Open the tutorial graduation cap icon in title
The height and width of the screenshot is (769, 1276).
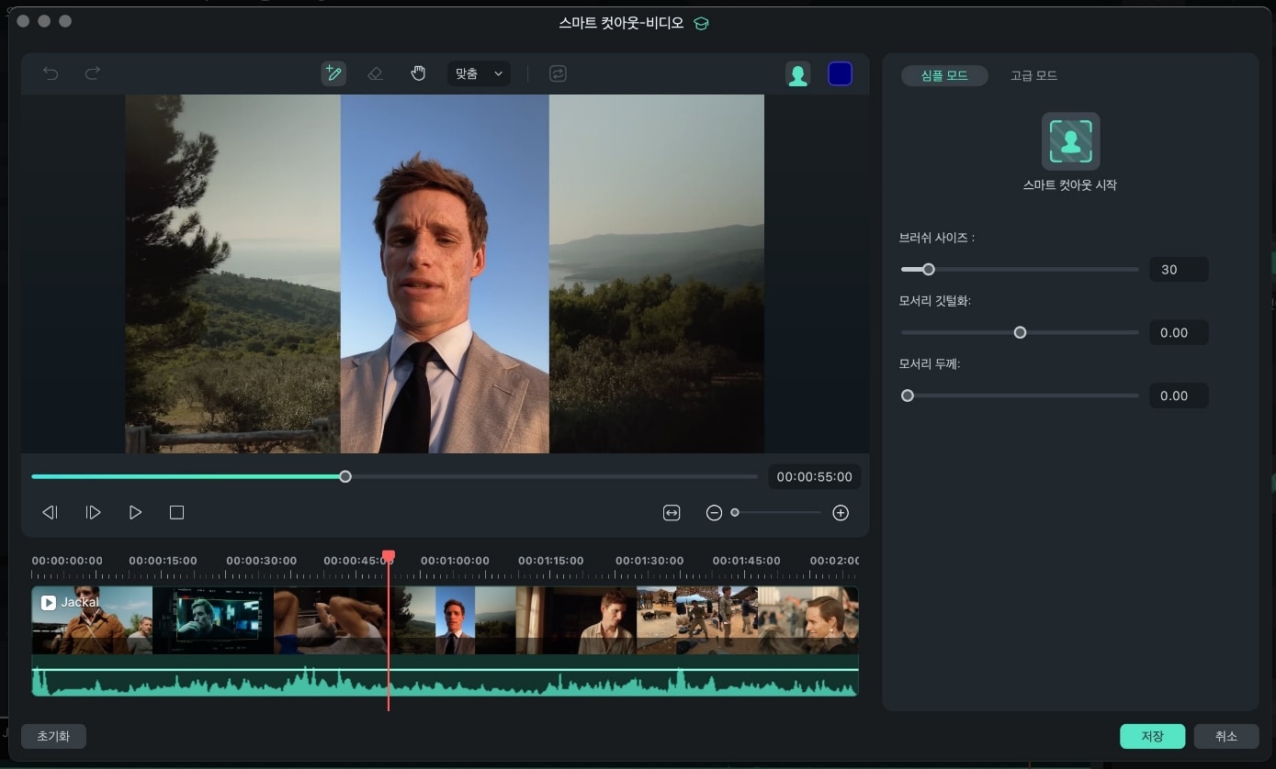click(x=702, y=24)
